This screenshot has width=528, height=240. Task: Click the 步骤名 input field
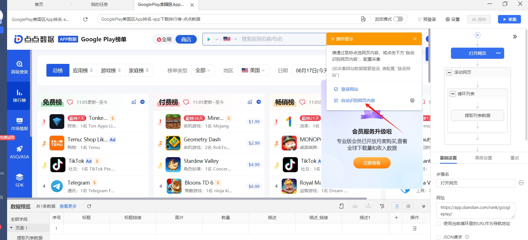[x=475, y=183]
